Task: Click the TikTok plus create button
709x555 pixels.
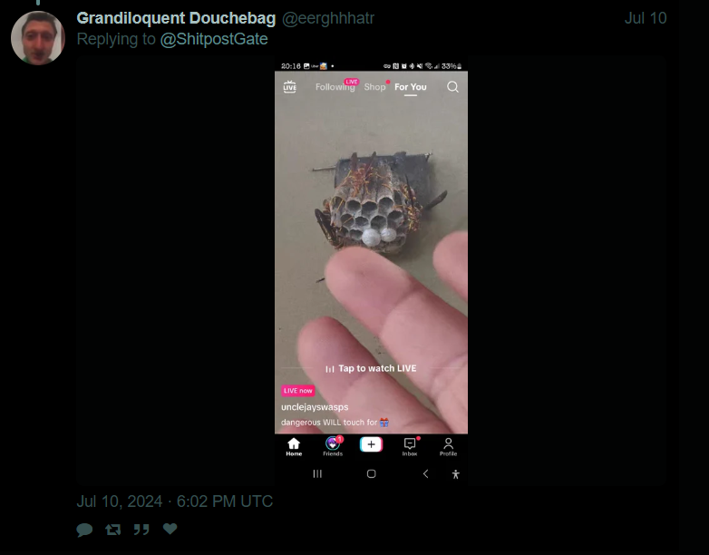Action: (x=371, y=444)
